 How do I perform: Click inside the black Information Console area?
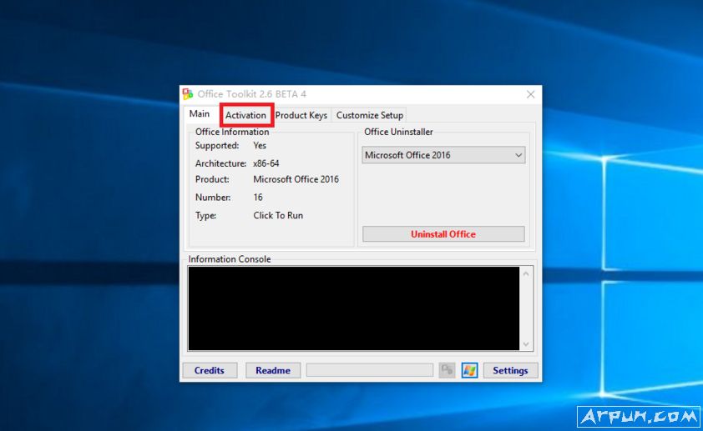(x=354, y=308)
